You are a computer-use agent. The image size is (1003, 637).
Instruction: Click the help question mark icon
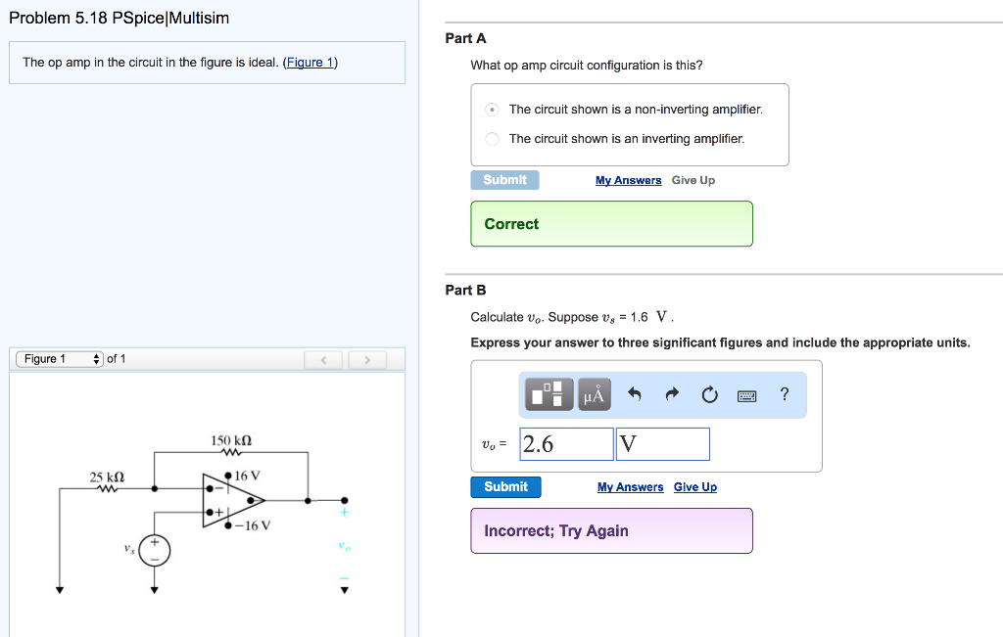pos(785,394)
